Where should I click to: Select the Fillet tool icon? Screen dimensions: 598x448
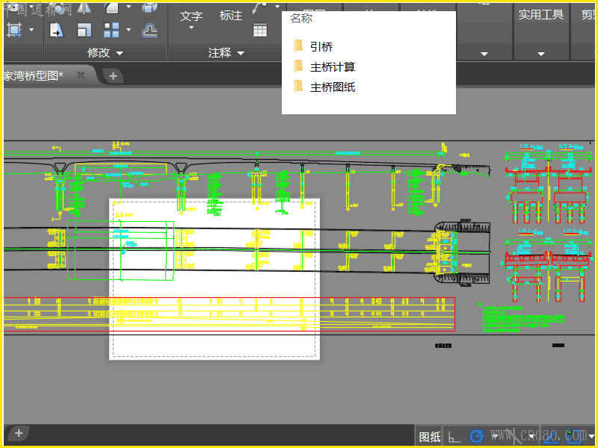tap(111, 7)
